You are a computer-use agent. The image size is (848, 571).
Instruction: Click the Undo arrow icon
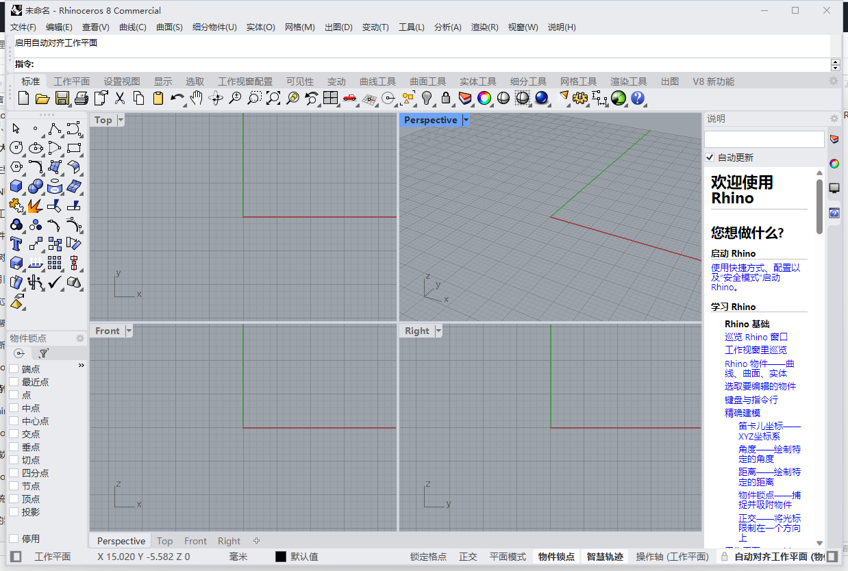click(177, 98)
